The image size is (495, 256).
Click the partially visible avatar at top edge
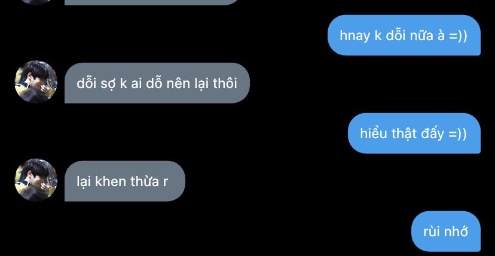point(36,2)
